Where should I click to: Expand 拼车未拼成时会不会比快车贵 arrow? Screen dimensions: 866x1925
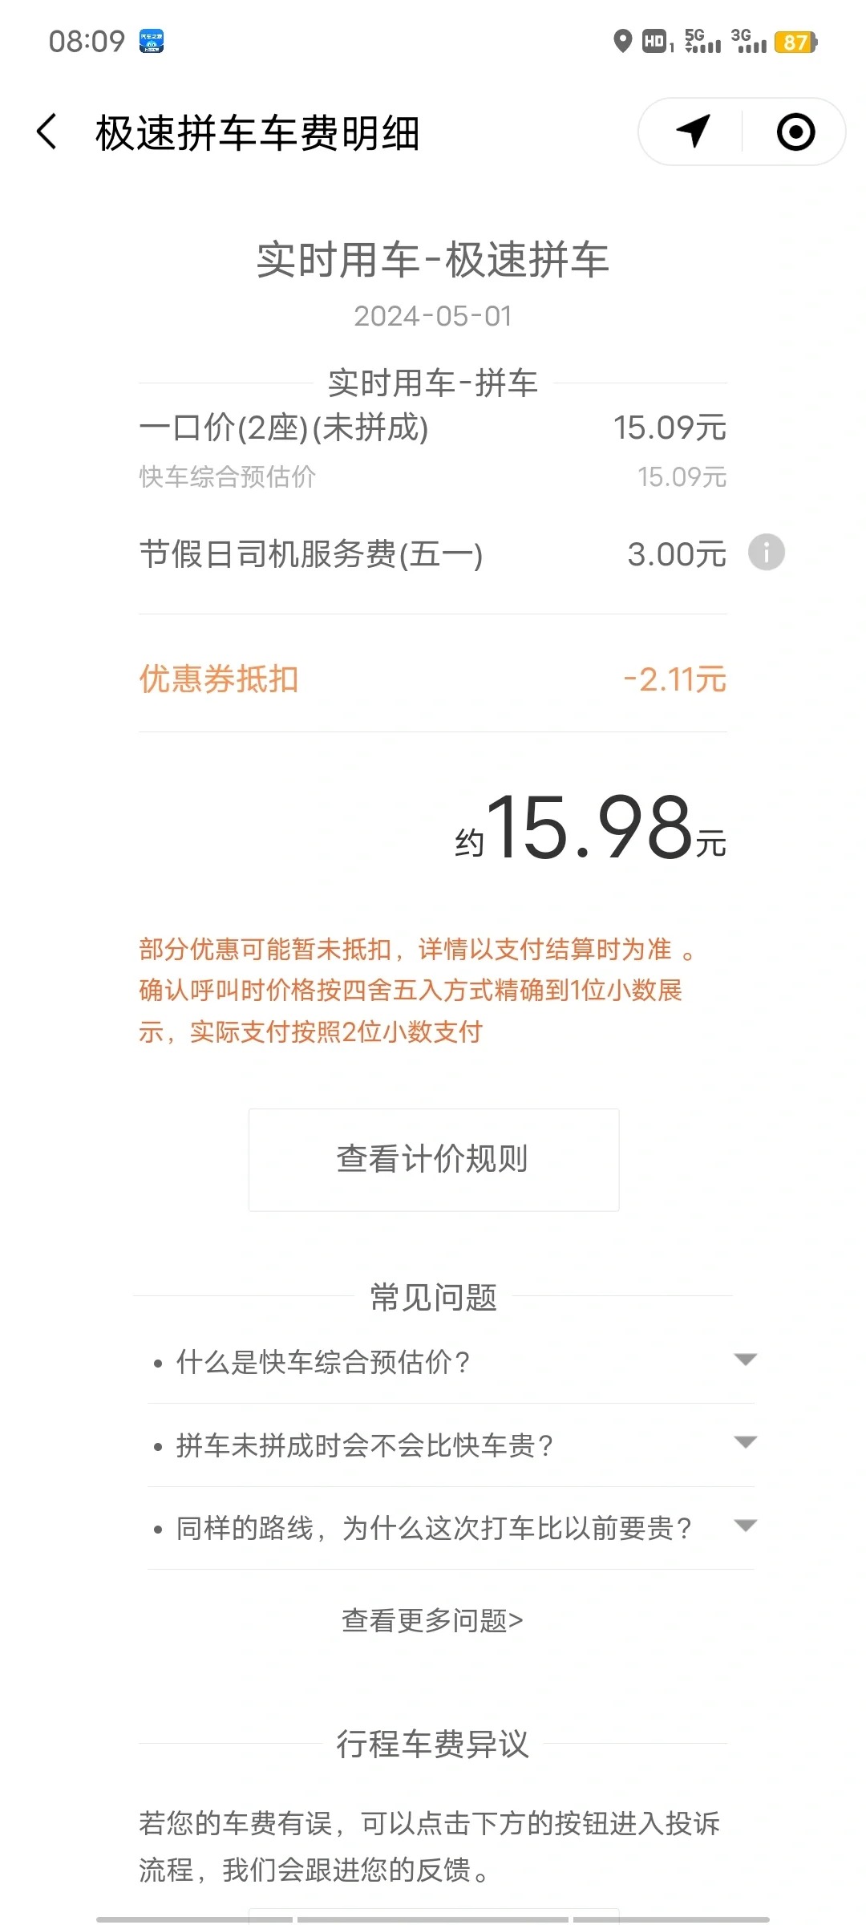click(745, 1443)
